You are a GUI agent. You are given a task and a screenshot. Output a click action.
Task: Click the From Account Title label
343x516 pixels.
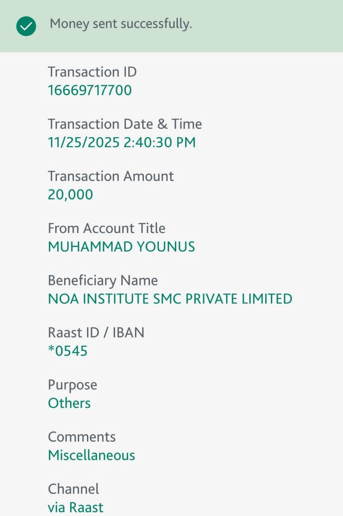(x=106, y=228)
